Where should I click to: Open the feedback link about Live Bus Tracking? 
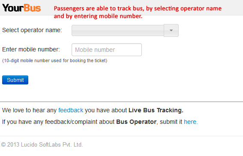tap(71, 110)
